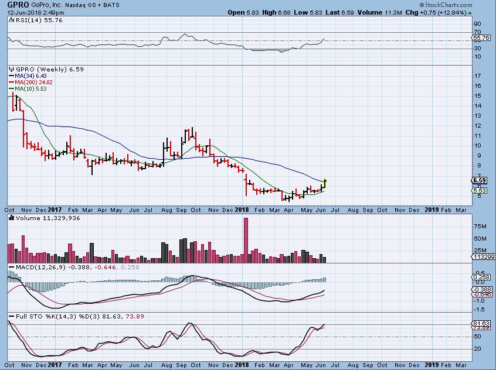496x370 pixels.
Task: Click the High 6.68 quote value
Action: click(276, 13)
